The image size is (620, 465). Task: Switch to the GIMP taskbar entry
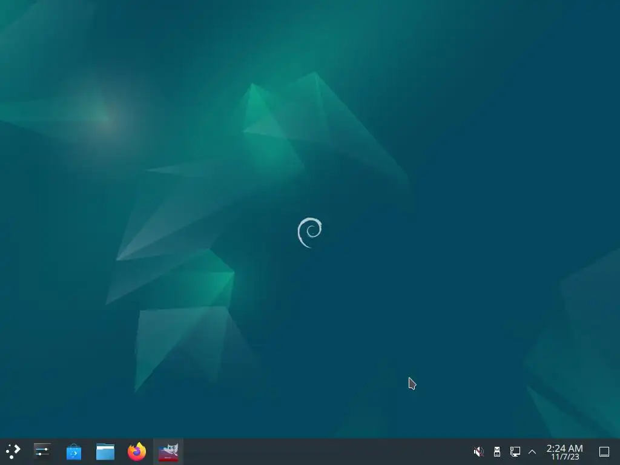click(168, 451)
